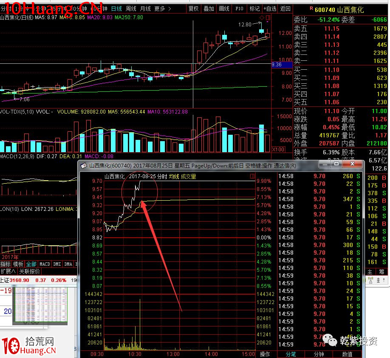The width and height of the screenshot is (390, 358).
Task: Open the 画线 drawing tools
Action: pyautogui.click(x=224, y=9)
